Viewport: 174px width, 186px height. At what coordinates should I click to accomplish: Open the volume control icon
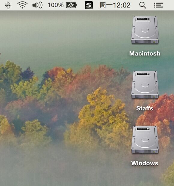click(x=37, y=5)
